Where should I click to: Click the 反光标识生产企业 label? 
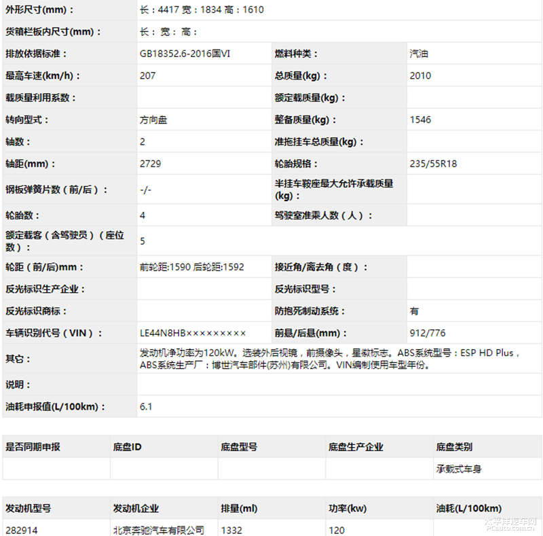tap(45, 289)
